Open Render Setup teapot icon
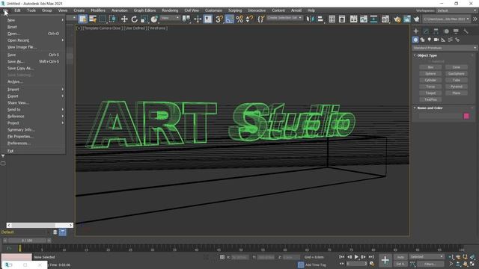 tap(397, 19)
